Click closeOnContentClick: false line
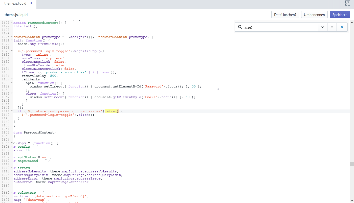This screenshot has width=354, height=203. (49, 69)
